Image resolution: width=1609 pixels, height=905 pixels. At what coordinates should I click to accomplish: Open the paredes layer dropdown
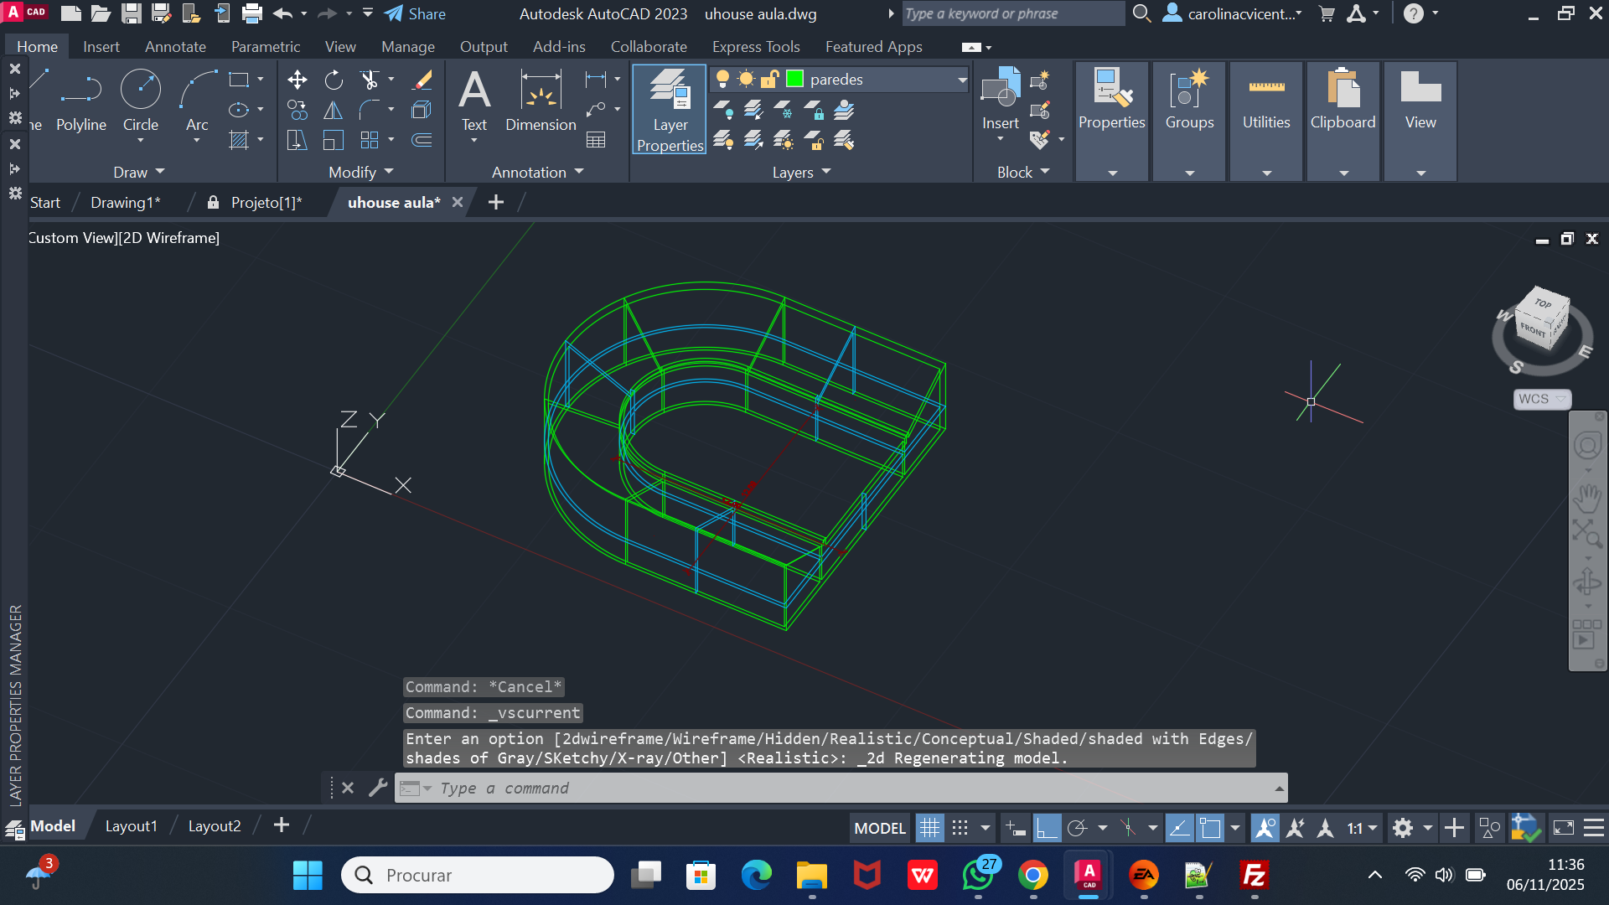[x=962, y=80]
